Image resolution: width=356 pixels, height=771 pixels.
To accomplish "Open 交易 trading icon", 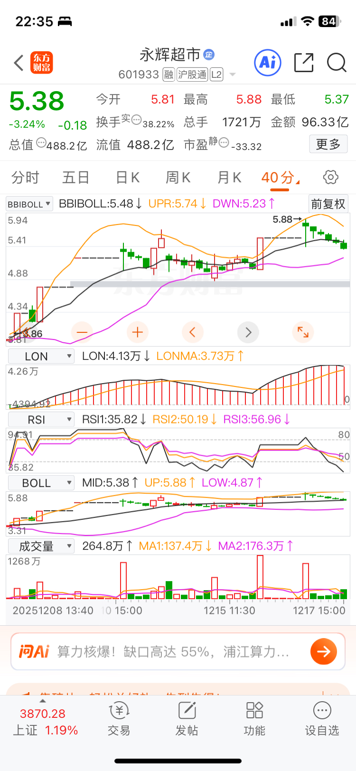I will pos(119,711).
